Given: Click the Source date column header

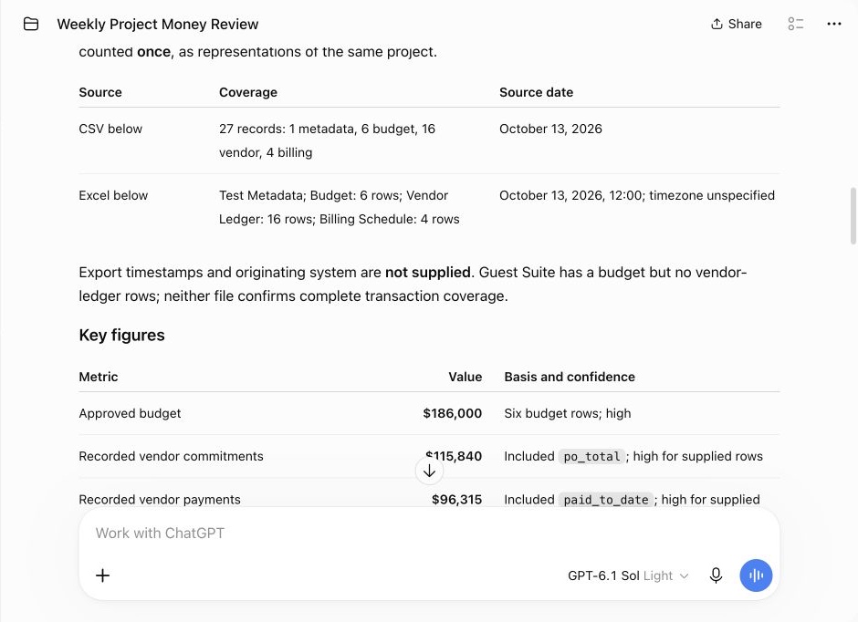Looking at the screenshot, I should (x=537, y=92).
